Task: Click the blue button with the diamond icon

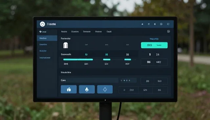Action: (105, 89)
